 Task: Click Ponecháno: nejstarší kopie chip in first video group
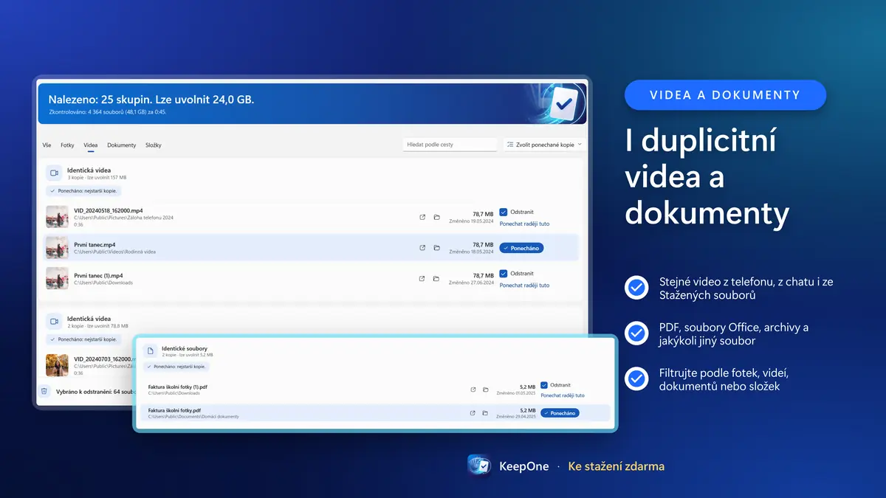coord(83,190)
